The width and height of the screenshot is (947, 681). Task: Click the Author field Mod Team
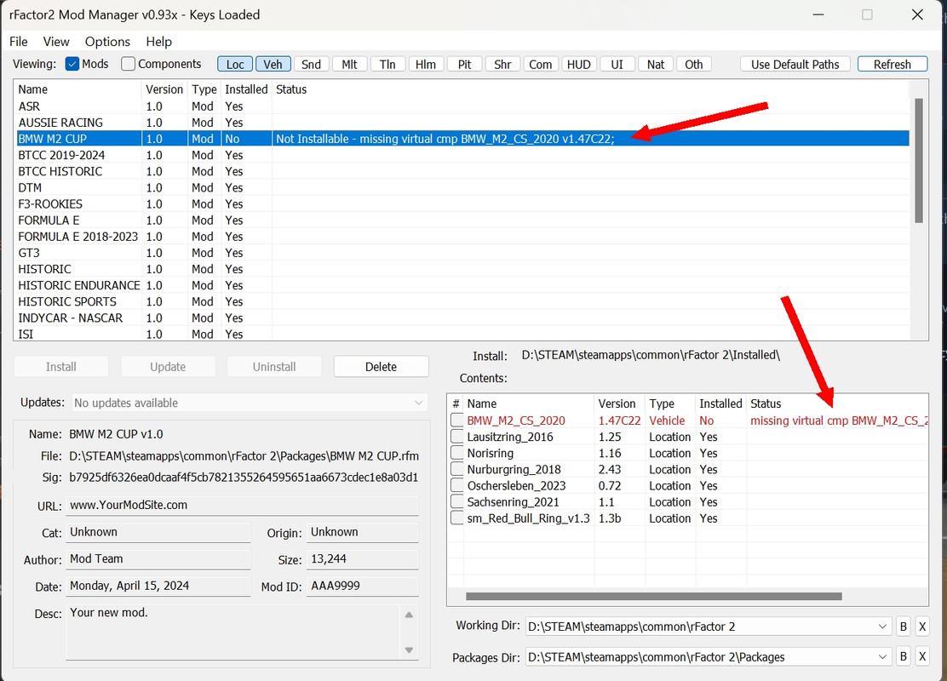coord(158,559)
